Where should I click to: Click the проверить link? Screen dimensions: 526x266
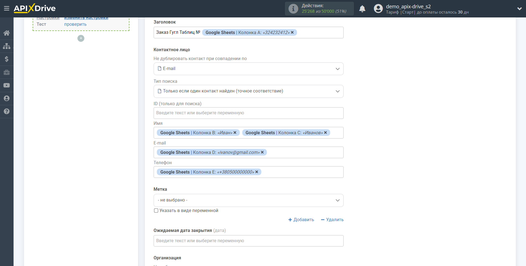coord(75,24)
